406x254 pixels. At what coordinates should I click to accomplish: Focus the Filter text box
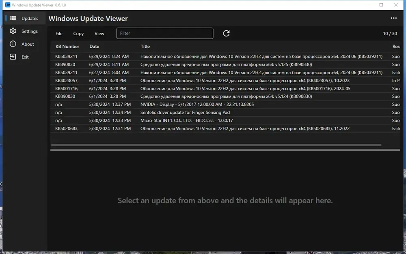(165, 33)
